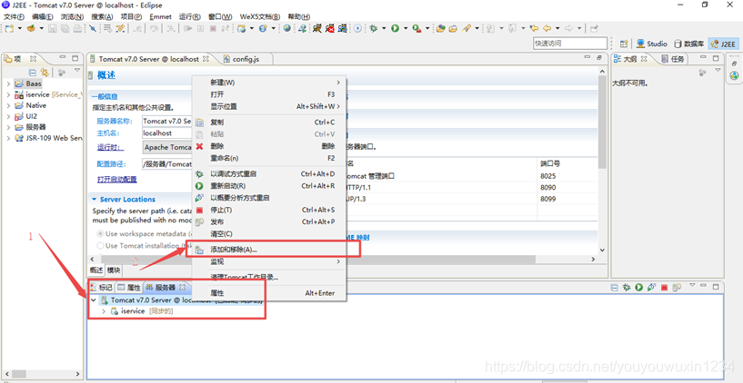This screenshot has width=743, height=383.
Task: Open the 运行(R) menu
Action: tap(189, 16)
